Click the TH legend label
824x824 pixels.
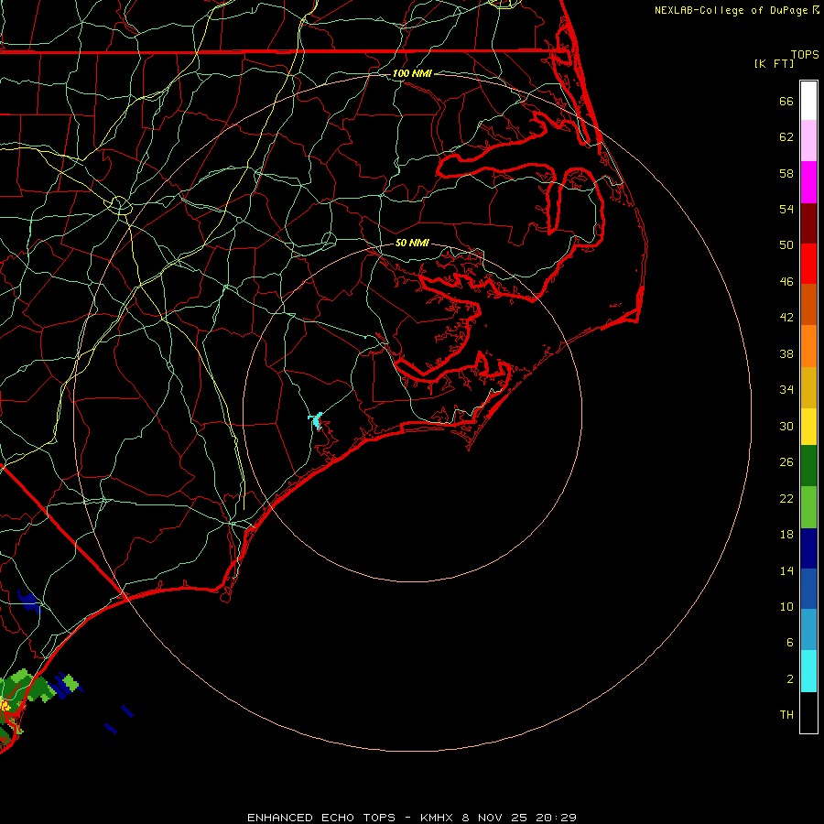click(x=786, y=715)
